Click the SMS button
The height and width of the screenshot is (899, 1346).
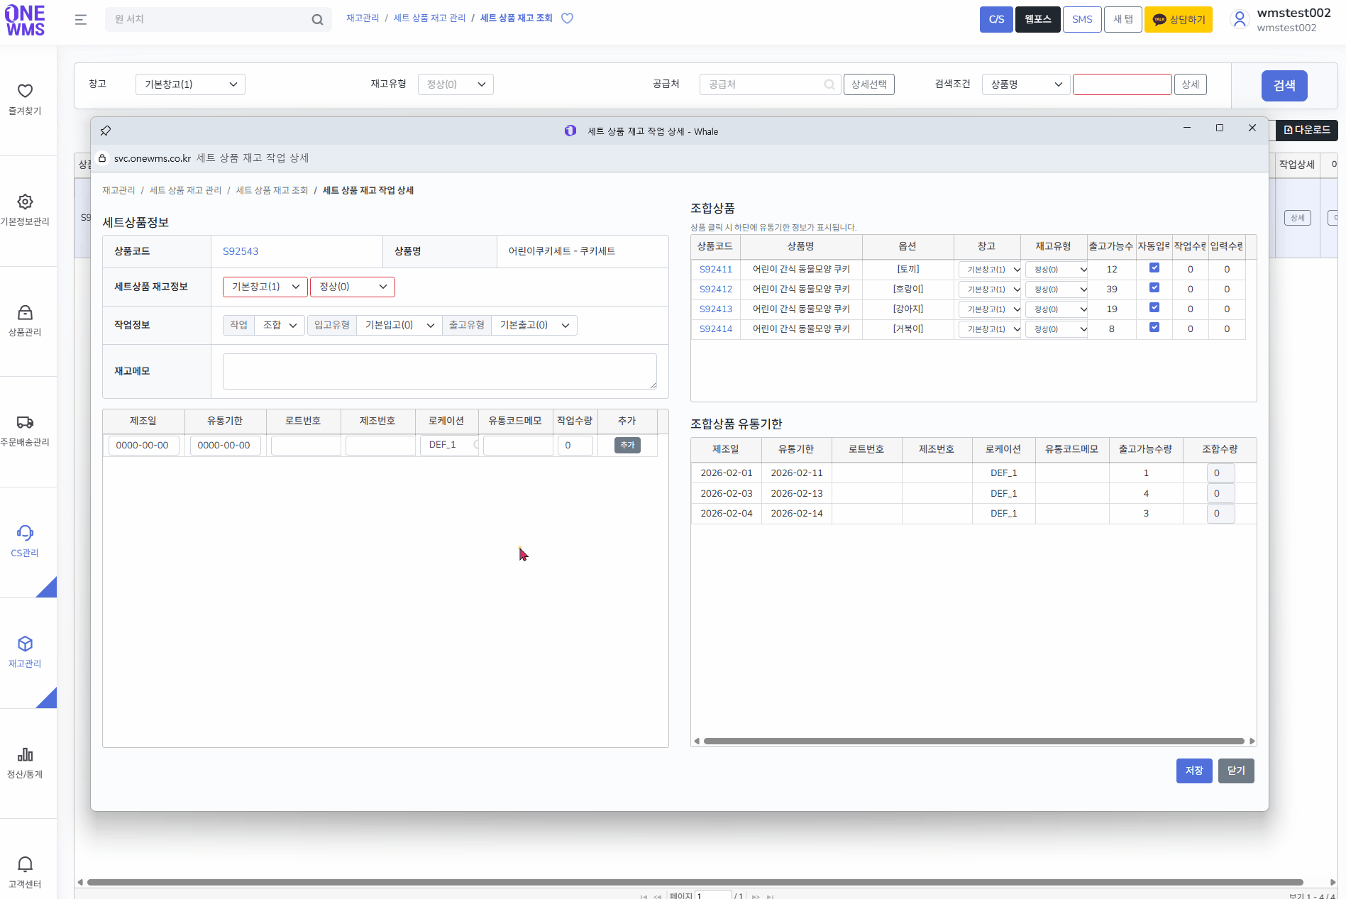[1082, 20]
